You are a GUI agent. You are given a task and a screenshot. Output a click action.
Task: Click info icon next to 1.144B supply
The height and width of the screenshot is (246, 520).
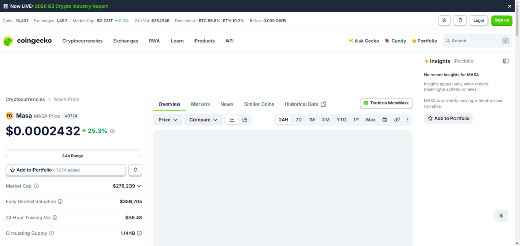[139, 233]
